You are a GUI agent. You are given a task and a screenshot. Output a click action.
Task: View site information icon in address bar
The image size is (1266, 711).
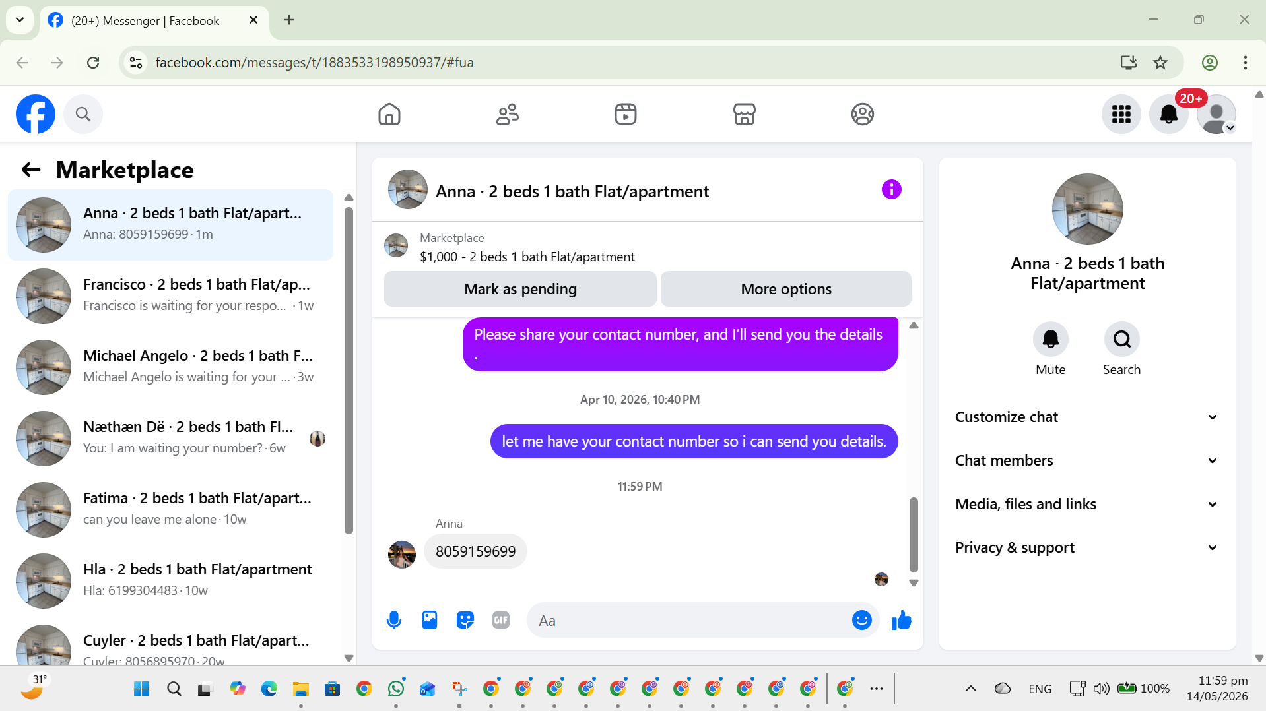(136, 63)
